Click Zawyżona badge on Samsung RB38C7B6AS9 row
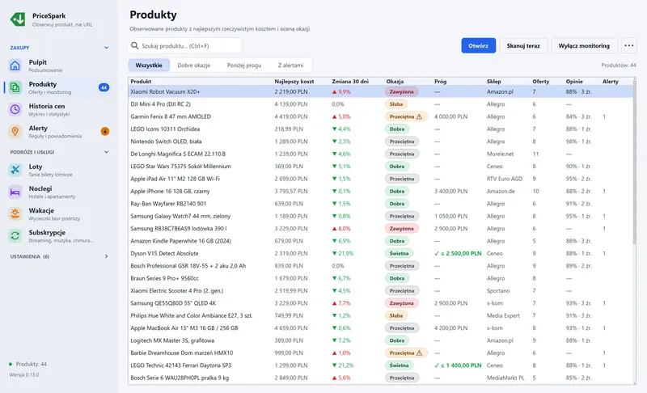Image resolution: width=647 pixels, height=393 pixels. 401,229
